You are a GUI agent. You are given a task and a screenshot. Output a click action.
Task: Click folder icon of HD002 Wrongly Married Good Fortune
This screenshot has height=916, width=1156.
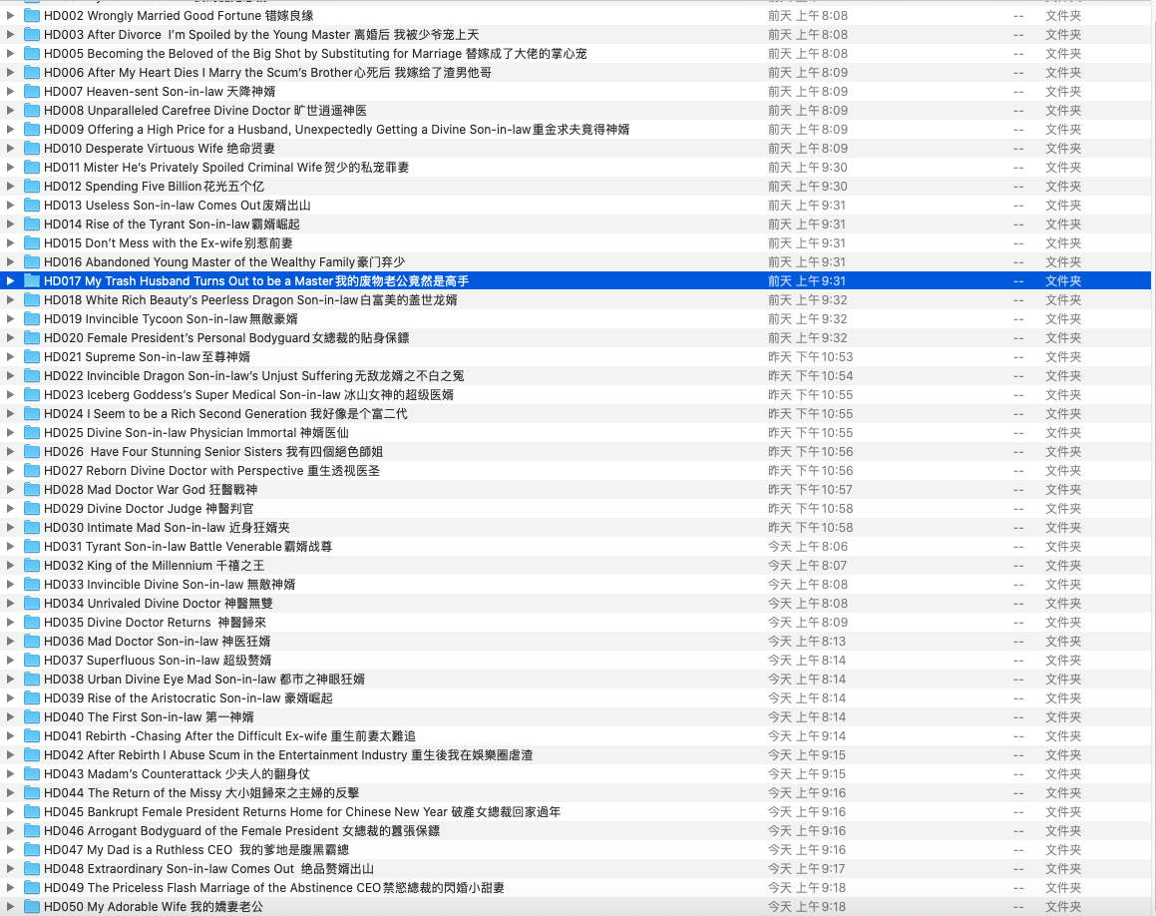[x=32, y=16]
